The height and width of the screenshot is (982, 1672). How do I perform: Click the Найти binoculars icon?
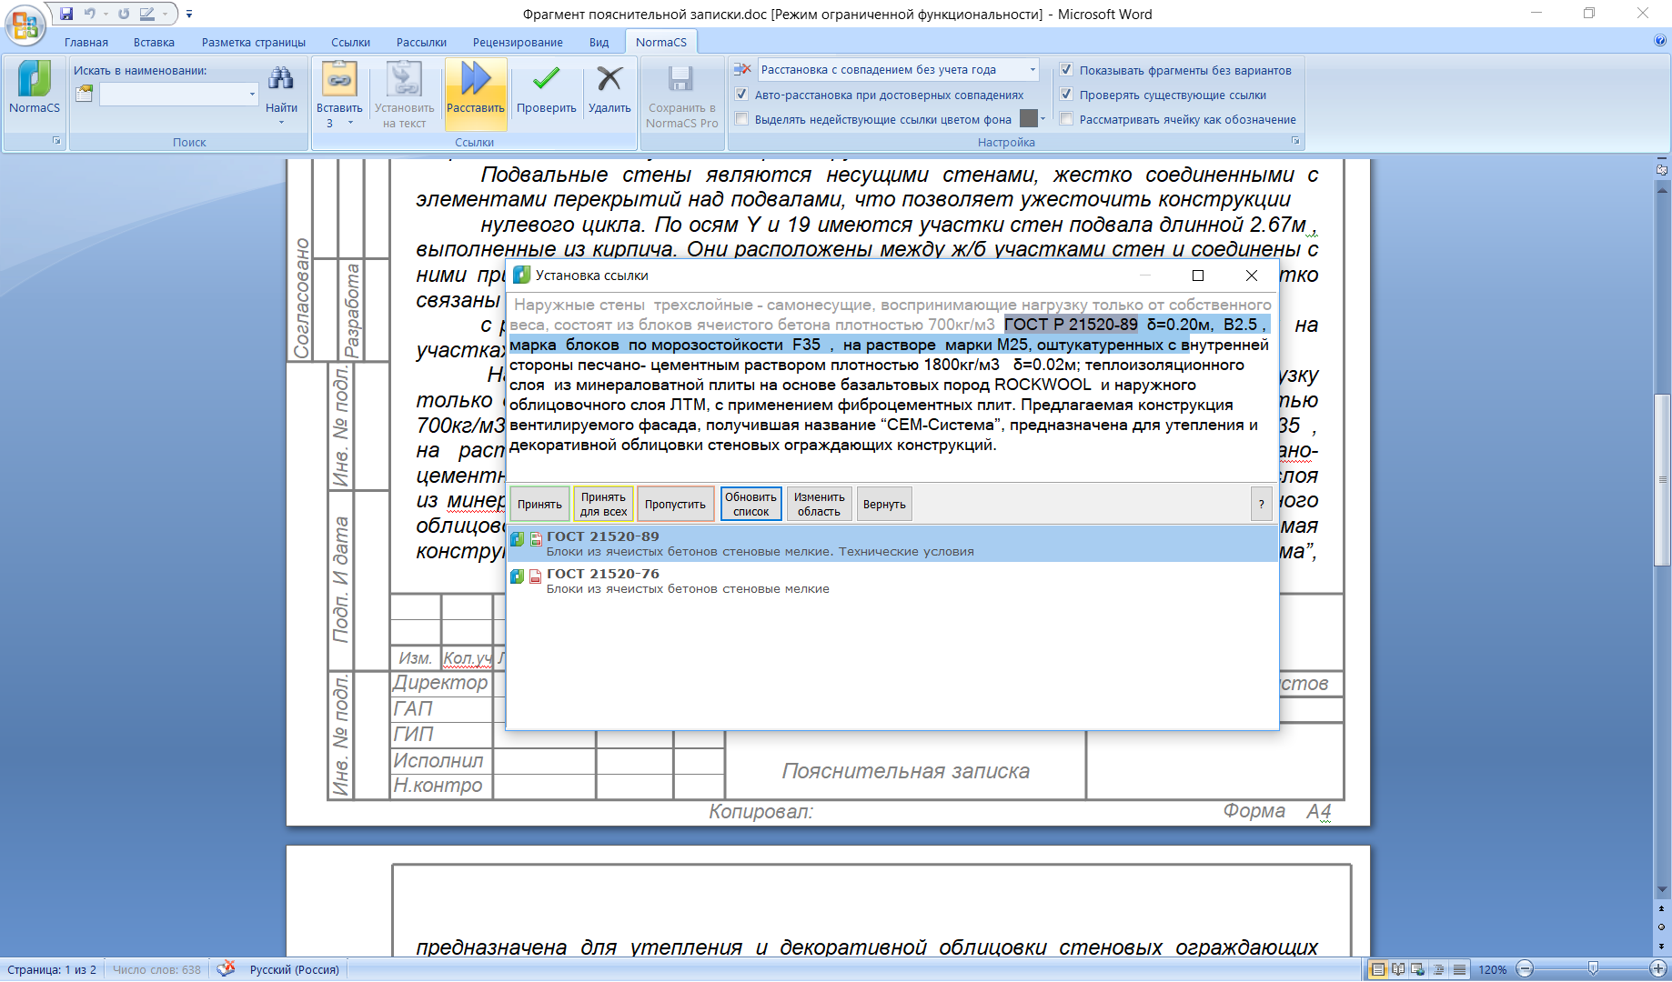[x=281, y=79]
